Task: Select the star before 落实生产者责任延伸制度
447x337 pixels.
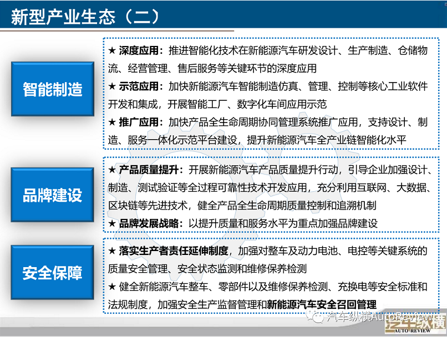Action: click(x=112, y=251)
